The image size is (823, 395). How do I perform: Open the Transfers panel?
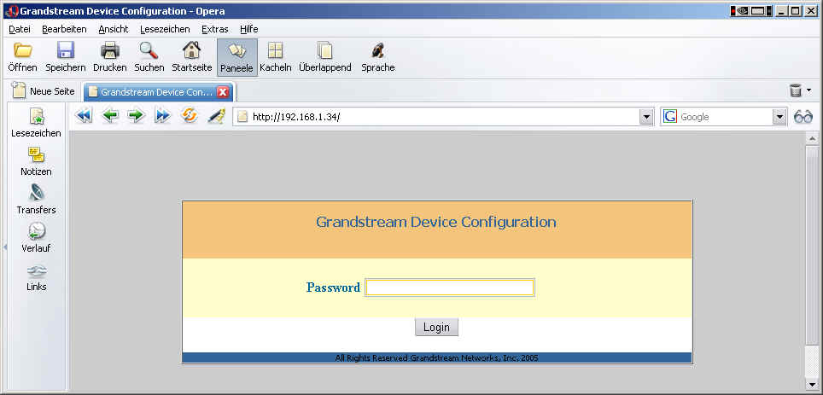pyautogui.click(x=36, y=200)
